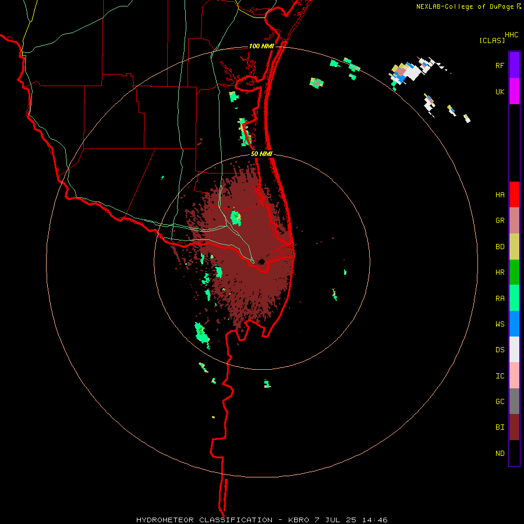Click the 100 NMI range ring label
Viewport: 524px width, 524px height.
click(x=261, y=46)
